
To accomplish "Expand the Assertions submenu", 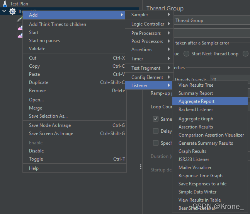I will point(149,50).
